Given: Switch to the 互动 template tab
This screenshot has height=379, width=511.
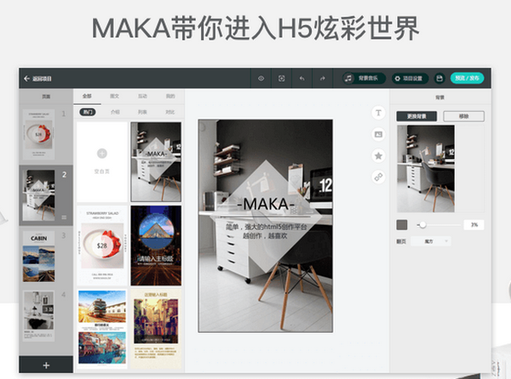Looking at the screenshot, I should pos(142,96).
